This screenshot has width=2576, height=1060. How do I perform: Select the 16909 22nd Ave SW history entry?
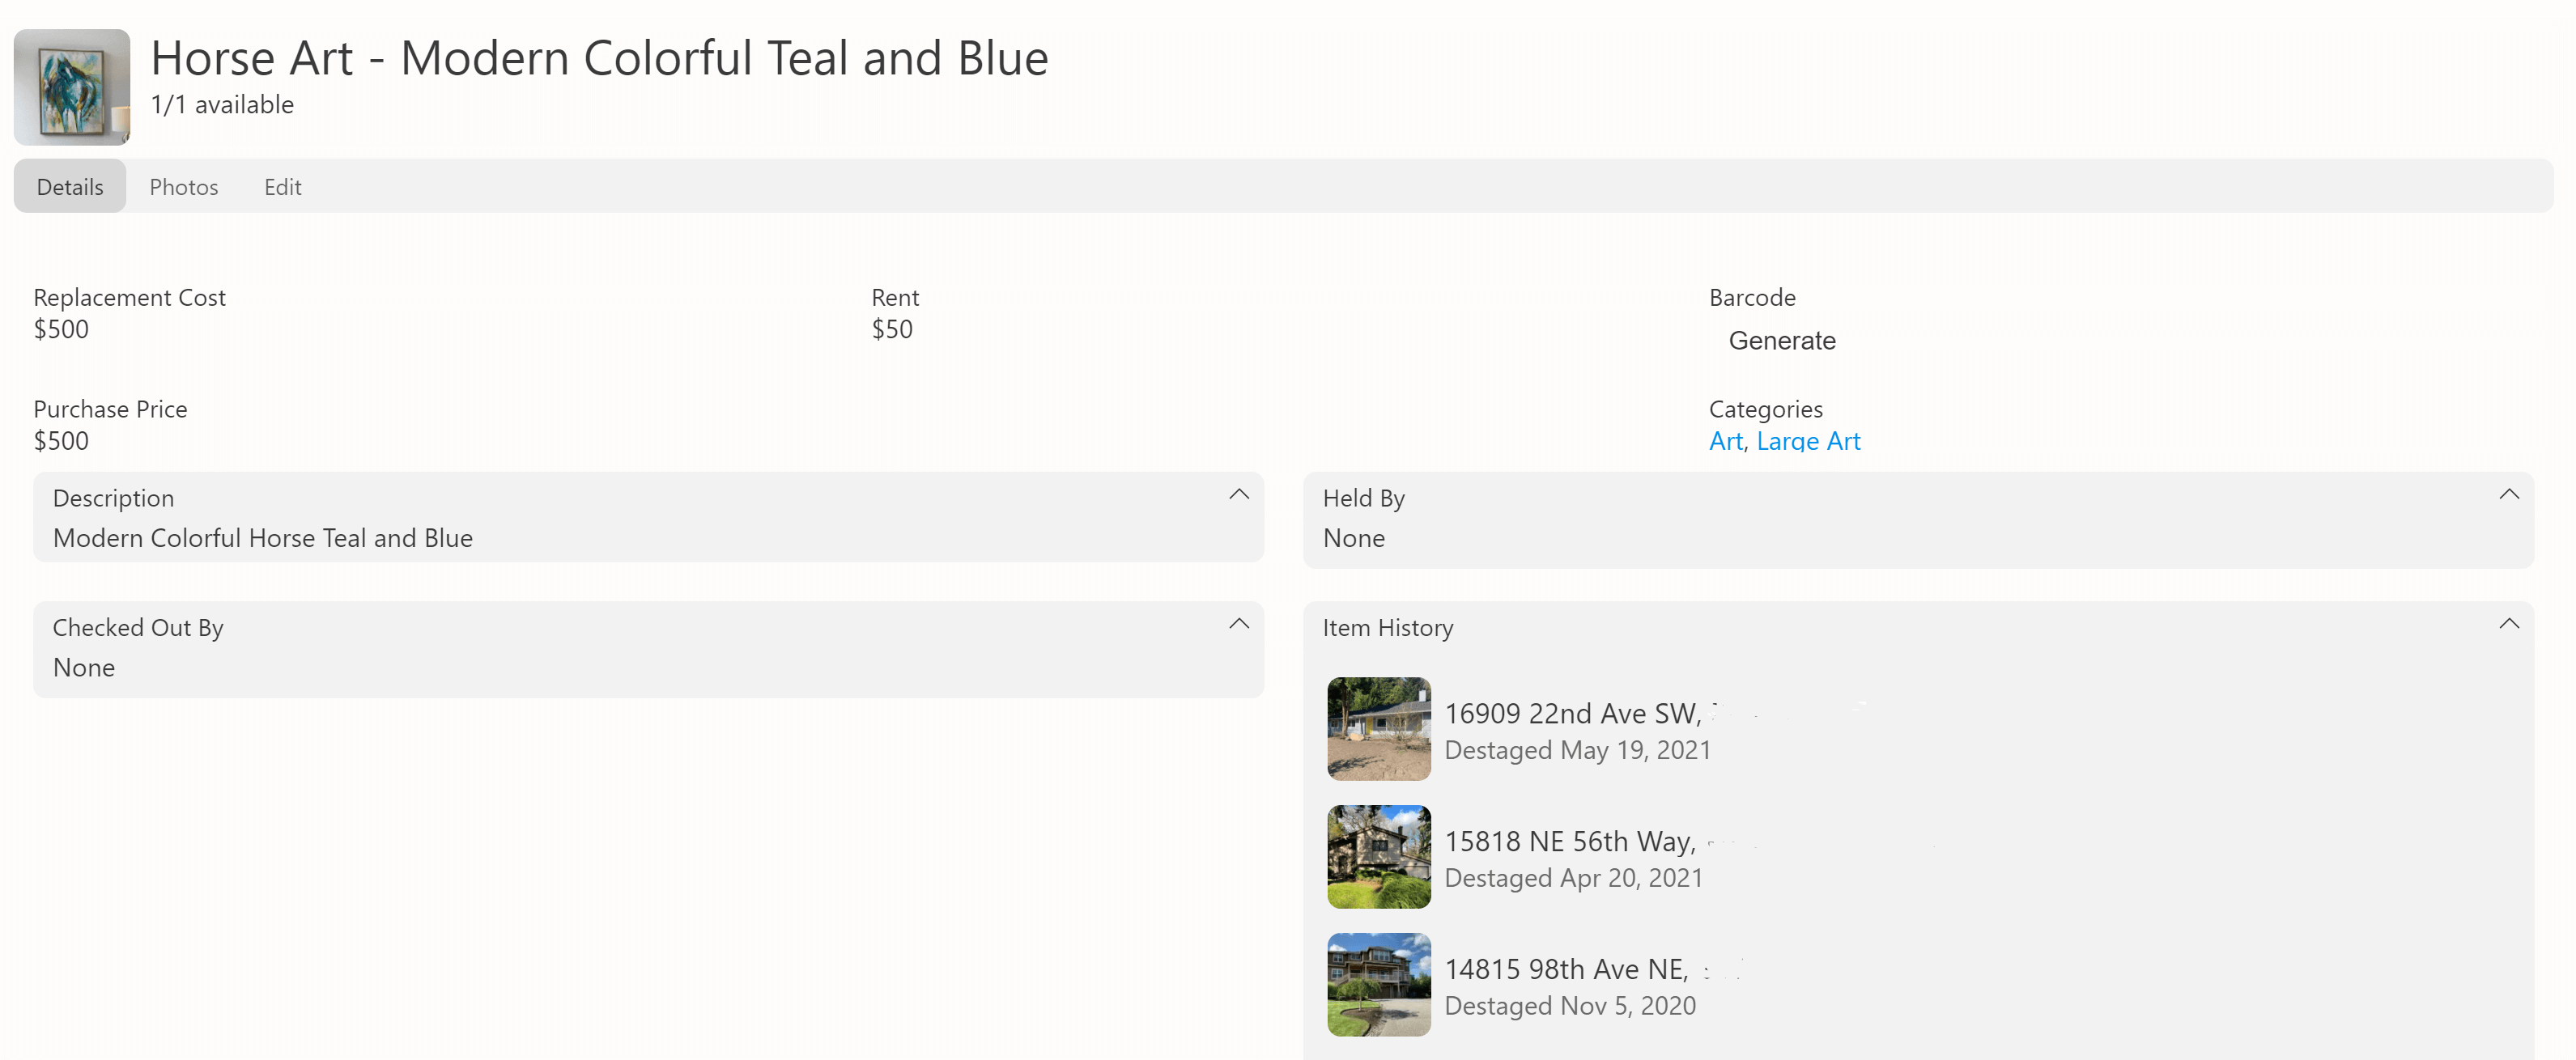tap(1572, 714)
